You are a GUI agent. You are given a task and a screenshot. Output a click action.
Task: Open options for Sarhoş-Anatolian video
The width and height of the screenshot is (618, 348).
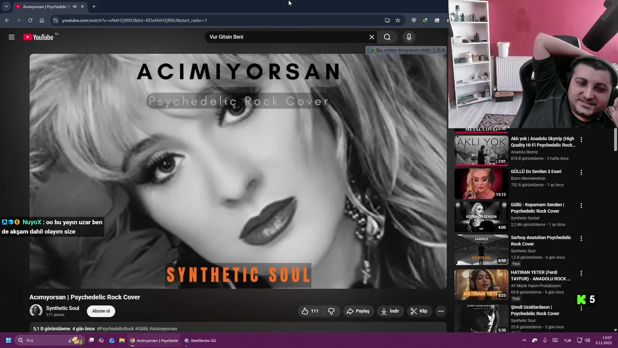[x=581, y=238]
